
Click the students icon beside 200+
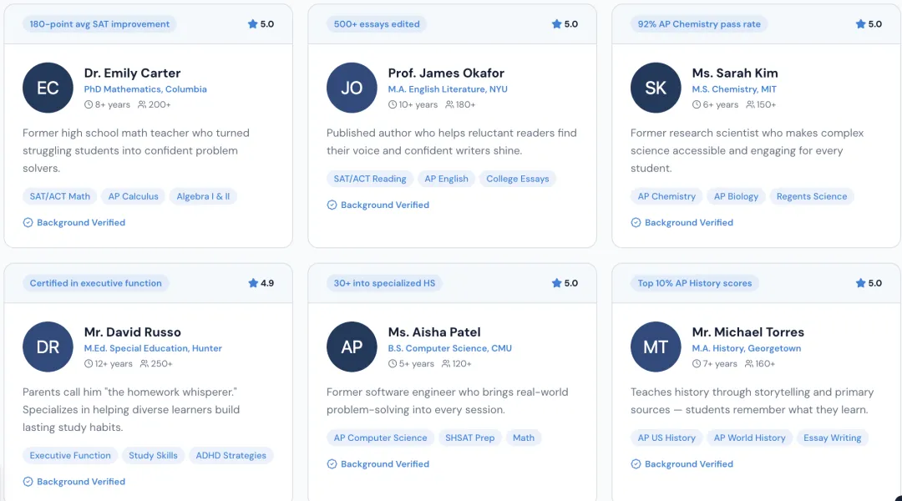pyautogui.click(x=141, y=104)
